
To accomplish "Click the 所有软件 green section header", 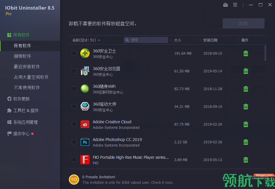I will pyautogui.click(x=21, y=35).
